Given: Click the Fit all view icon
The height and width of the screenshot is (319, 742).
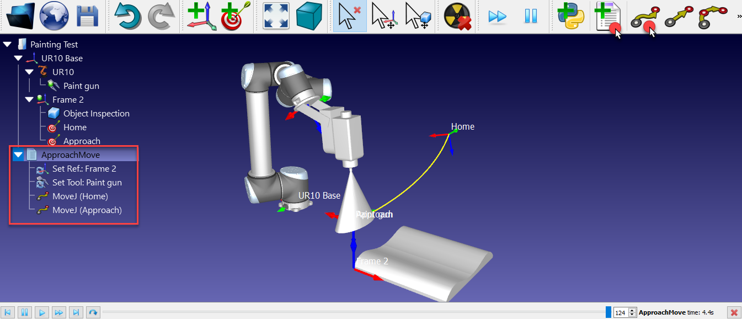Looking at the screenshot, I should [x=276, y=17].
